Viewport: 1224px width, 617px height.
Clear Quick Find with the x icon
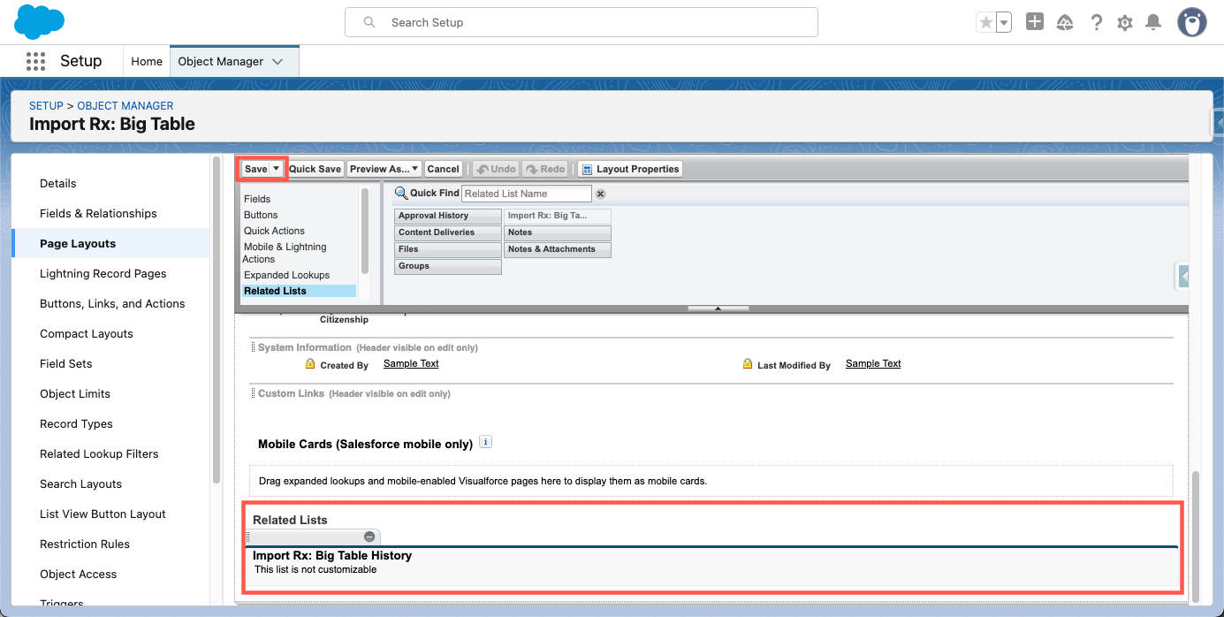[600, 194]
